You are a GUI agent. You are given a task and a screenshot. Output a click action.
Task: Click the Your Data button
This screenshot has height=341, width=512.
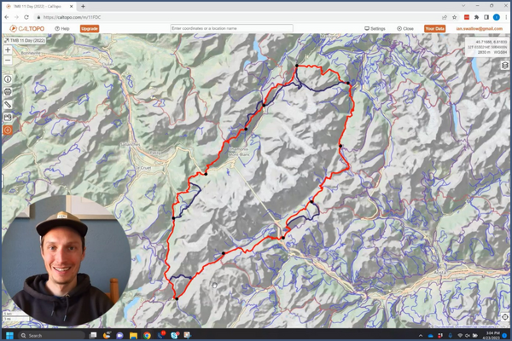pyautogui.click(x=434, y=28)
